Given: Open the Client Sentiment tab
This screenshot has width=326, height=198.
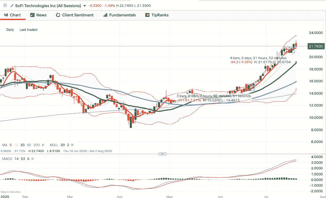Looking at the screenshot, I should [x=75, y=15].
